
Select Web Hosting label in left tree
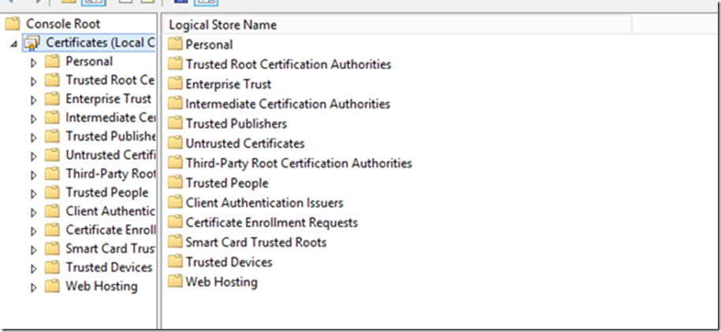pyautogui.click(x=102, y=286)
